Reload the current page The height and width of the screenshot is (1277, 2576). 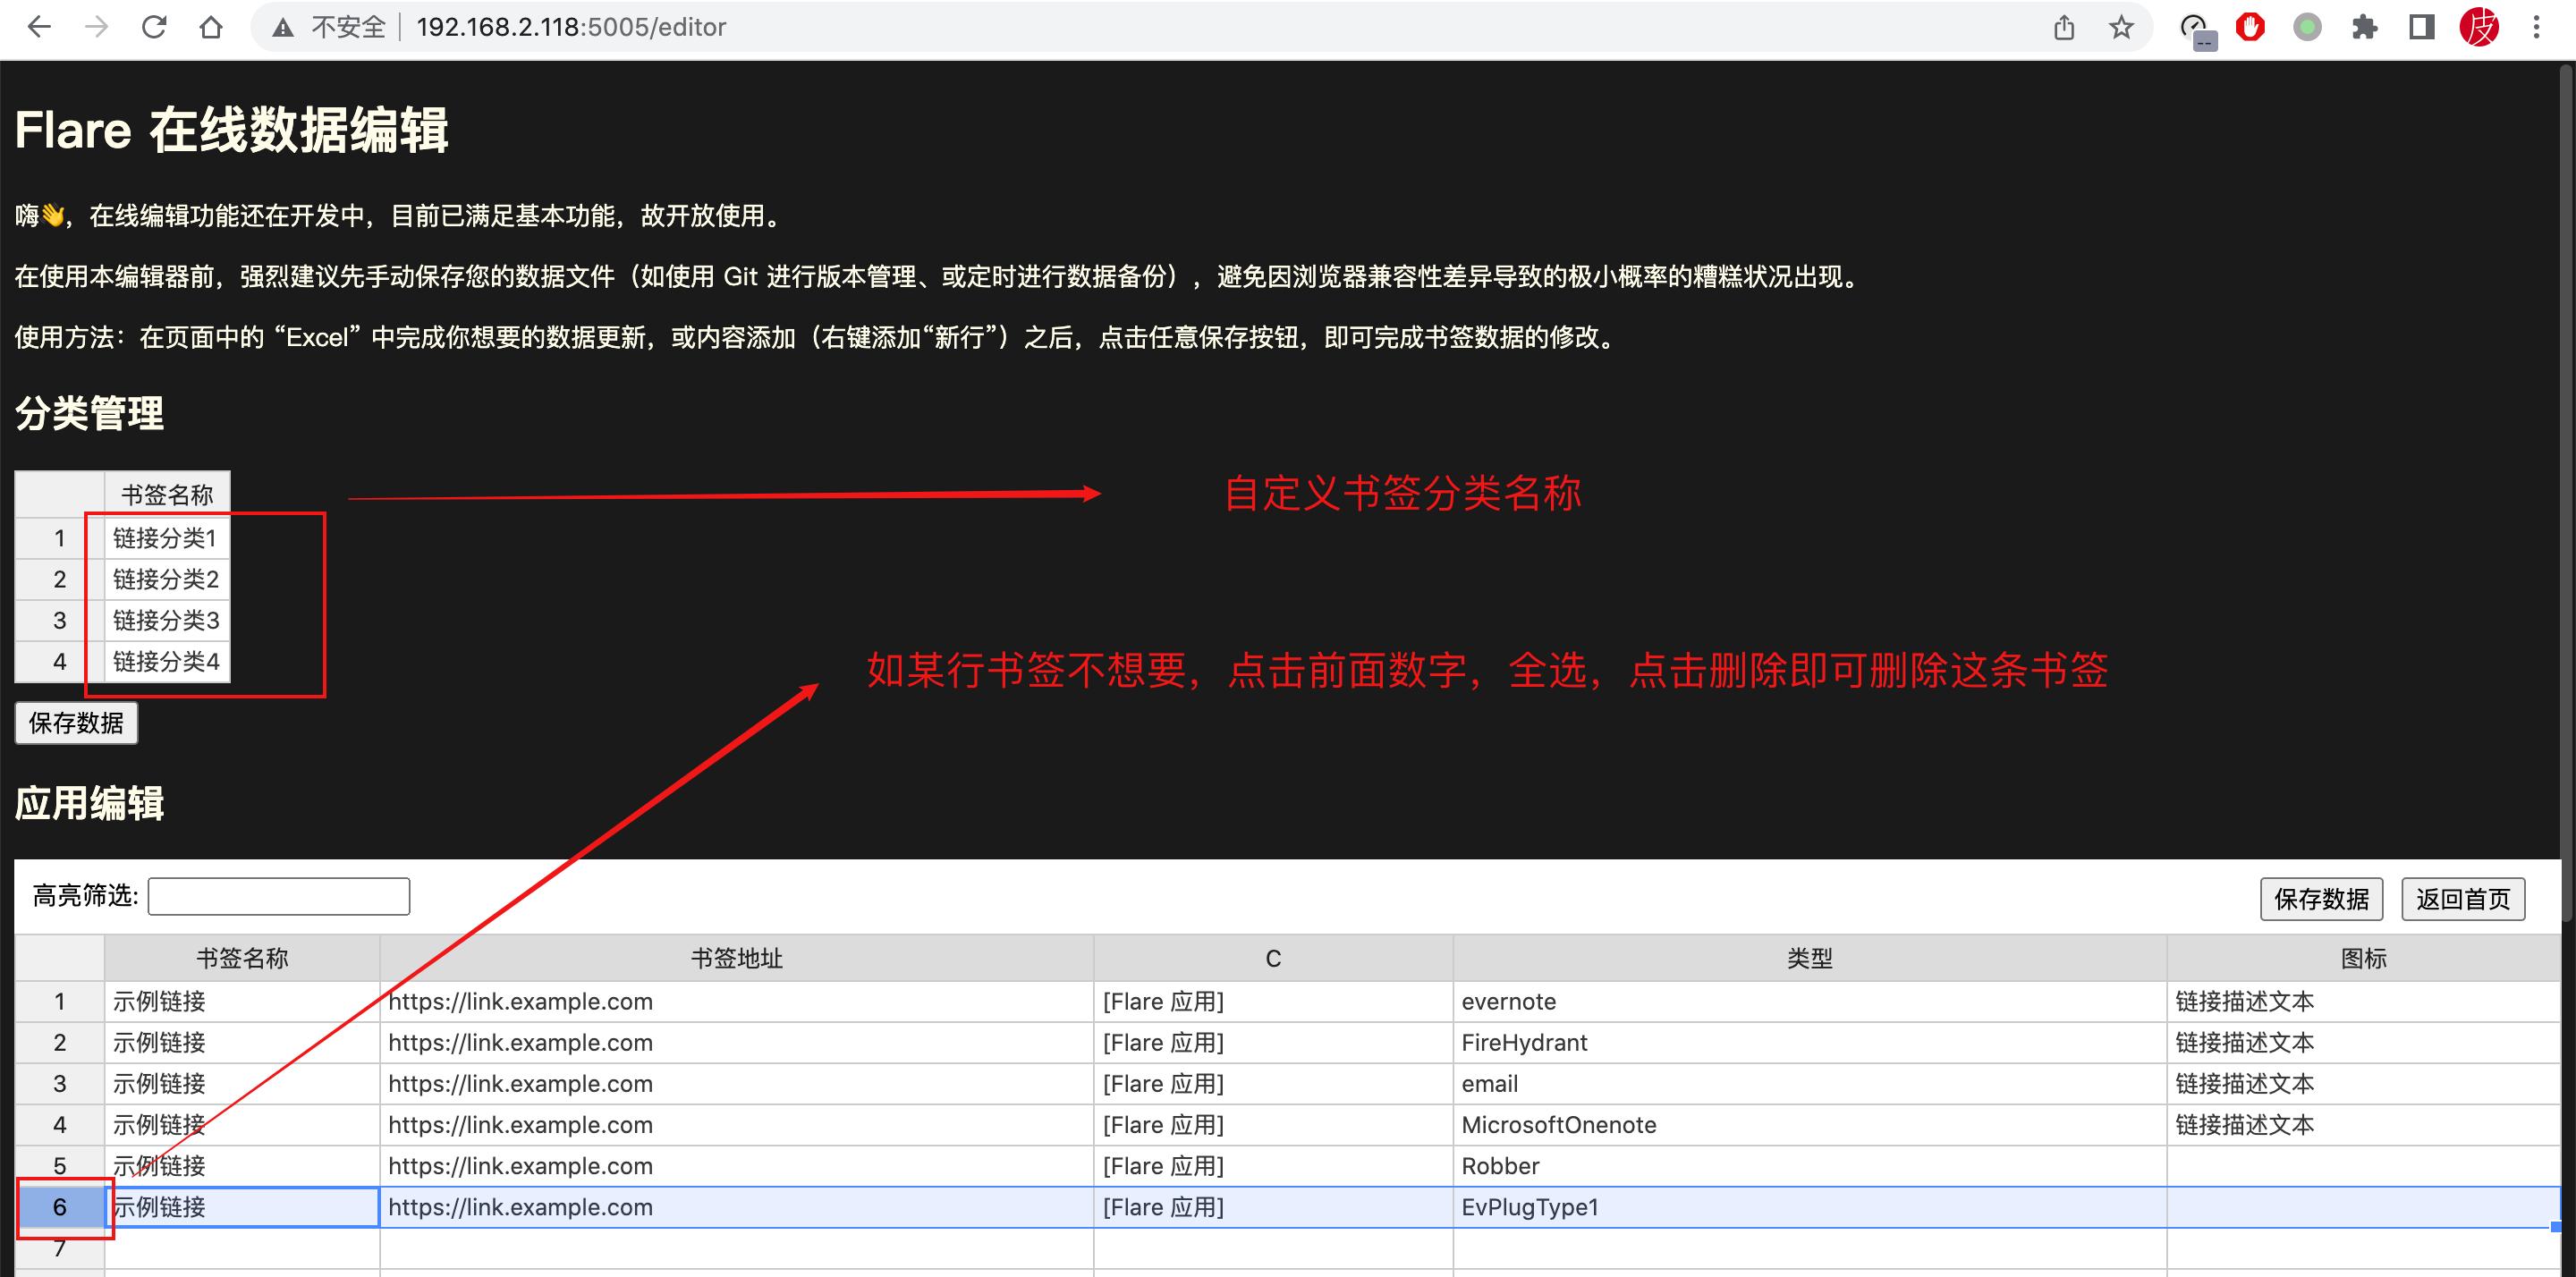click(153, 27)
